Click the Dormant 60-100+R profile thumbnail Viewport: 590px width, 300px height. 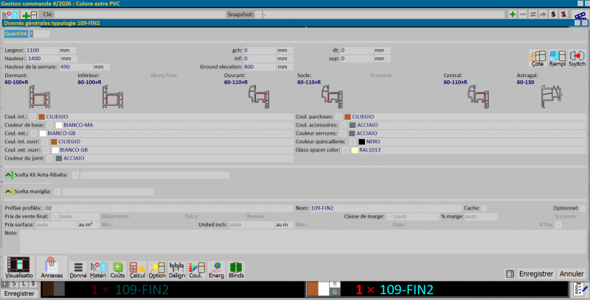[x=39, y=97]
